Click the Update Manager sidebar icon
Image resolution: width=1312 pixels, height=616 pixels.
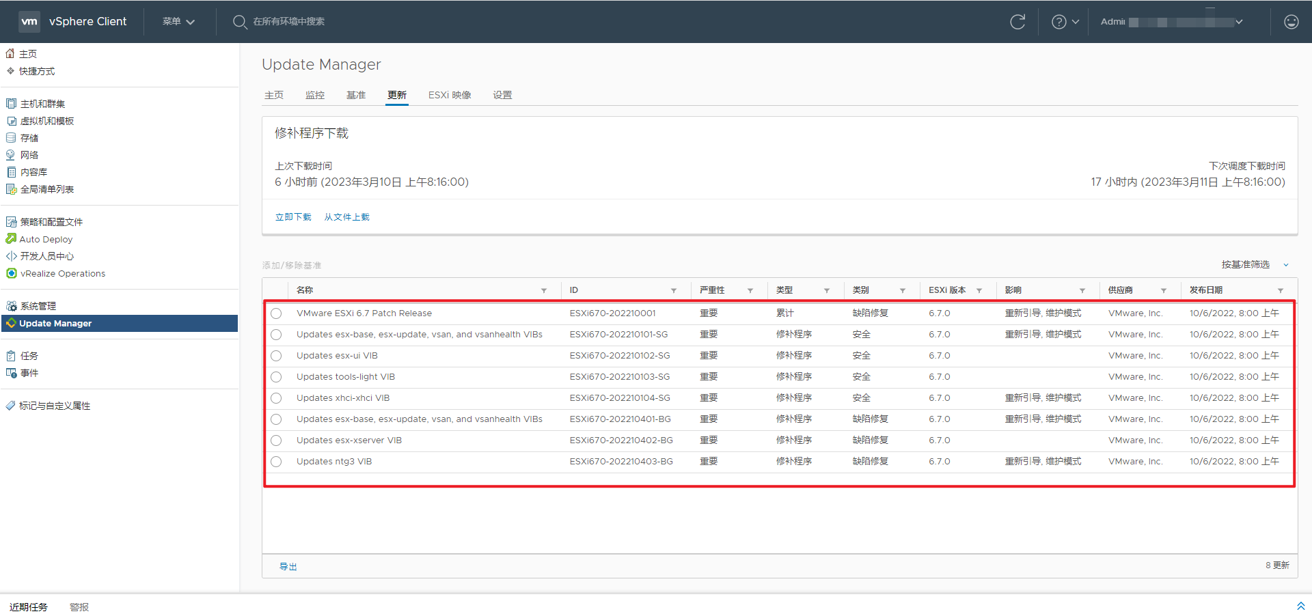pos(11,323)
